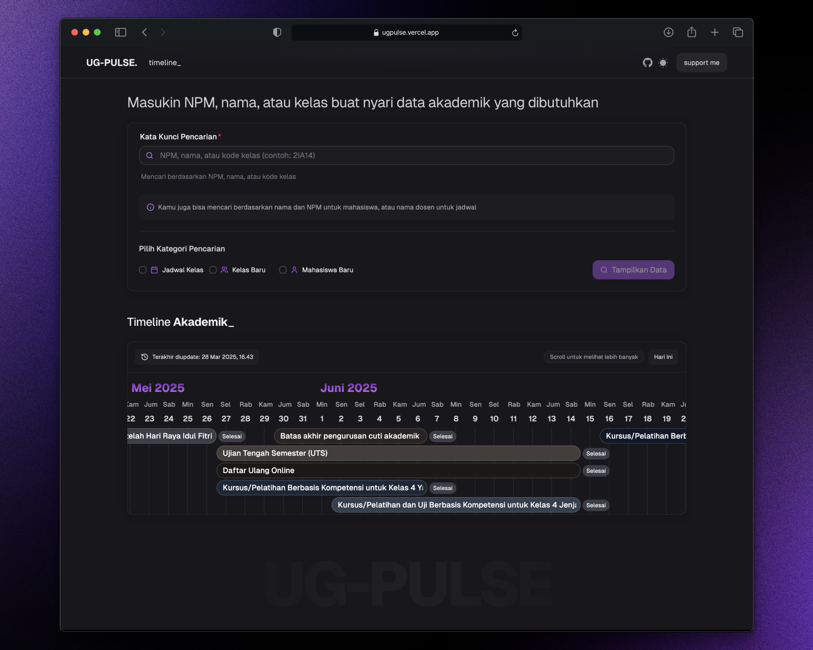The height and width of the screenshot is (650, 813).
Task: Toggle the Safari sidebar icon
Action: point(121,32)
